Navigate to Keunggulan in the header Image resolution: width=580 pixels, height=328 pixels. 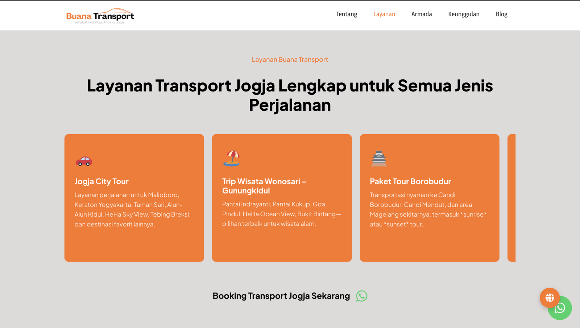tap(464, 14)
